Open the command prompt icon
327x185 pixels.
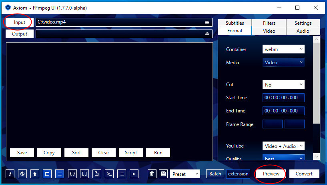pyautogui.click(x=109, y=174)
